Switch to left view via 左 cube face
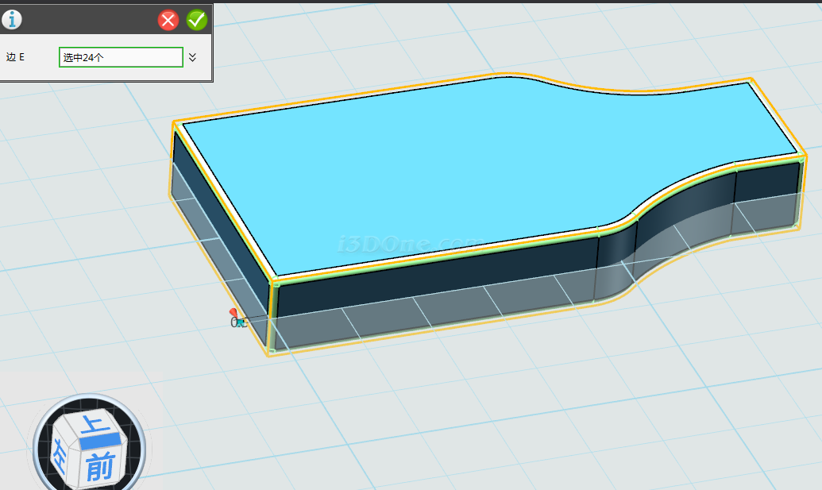 tap(60, 457)
